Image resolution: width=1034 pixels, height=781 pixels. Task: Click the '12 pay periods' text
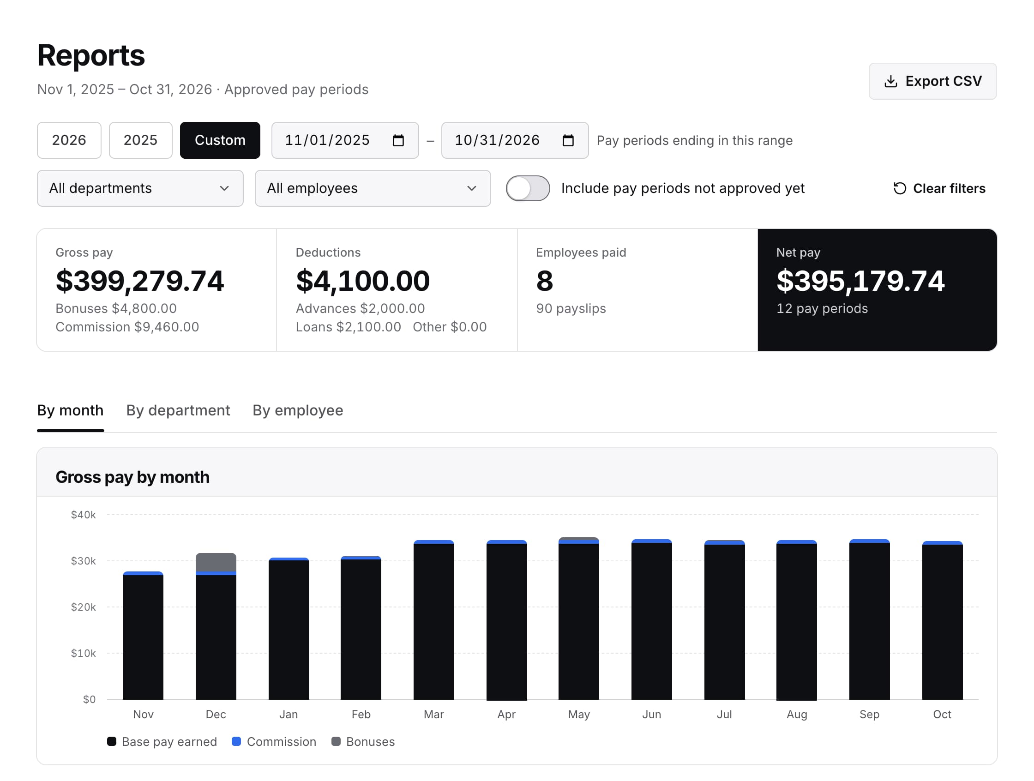[x=822, y=308]
